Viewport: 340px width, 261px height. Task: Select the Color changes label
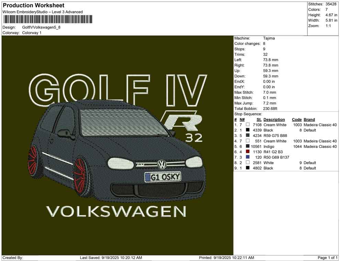[247, 43]
